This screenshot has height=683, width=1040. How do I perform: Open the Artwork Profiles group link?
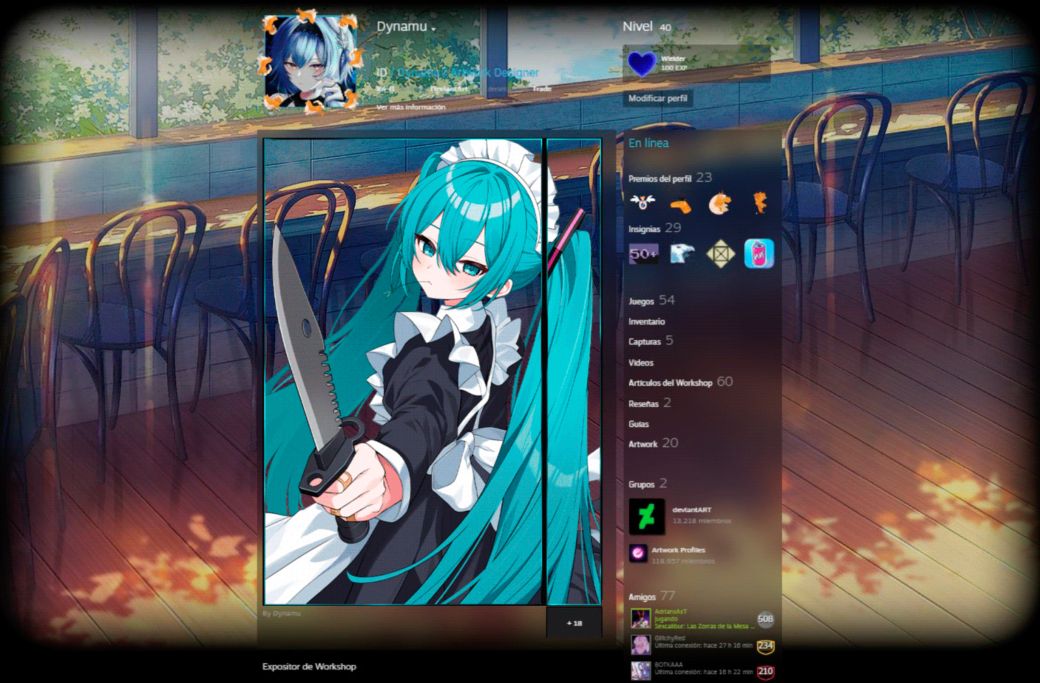pos(678,550)
